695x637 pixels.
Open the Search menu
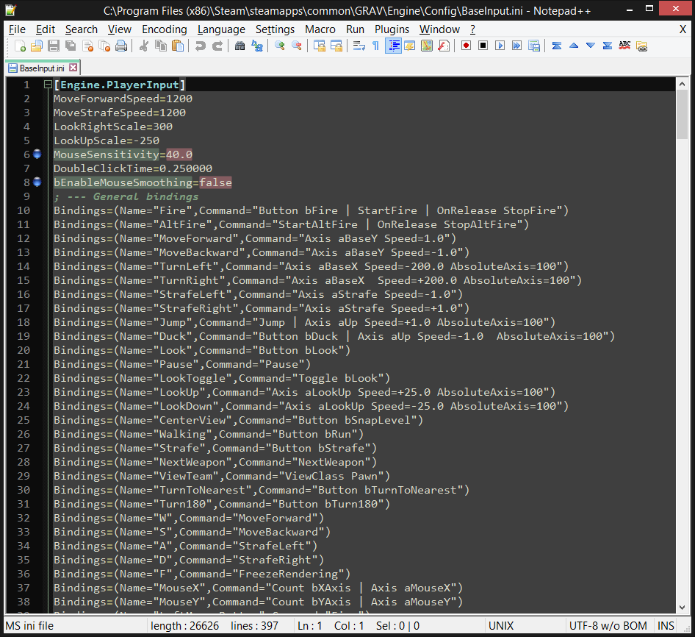tap(82, 29)
